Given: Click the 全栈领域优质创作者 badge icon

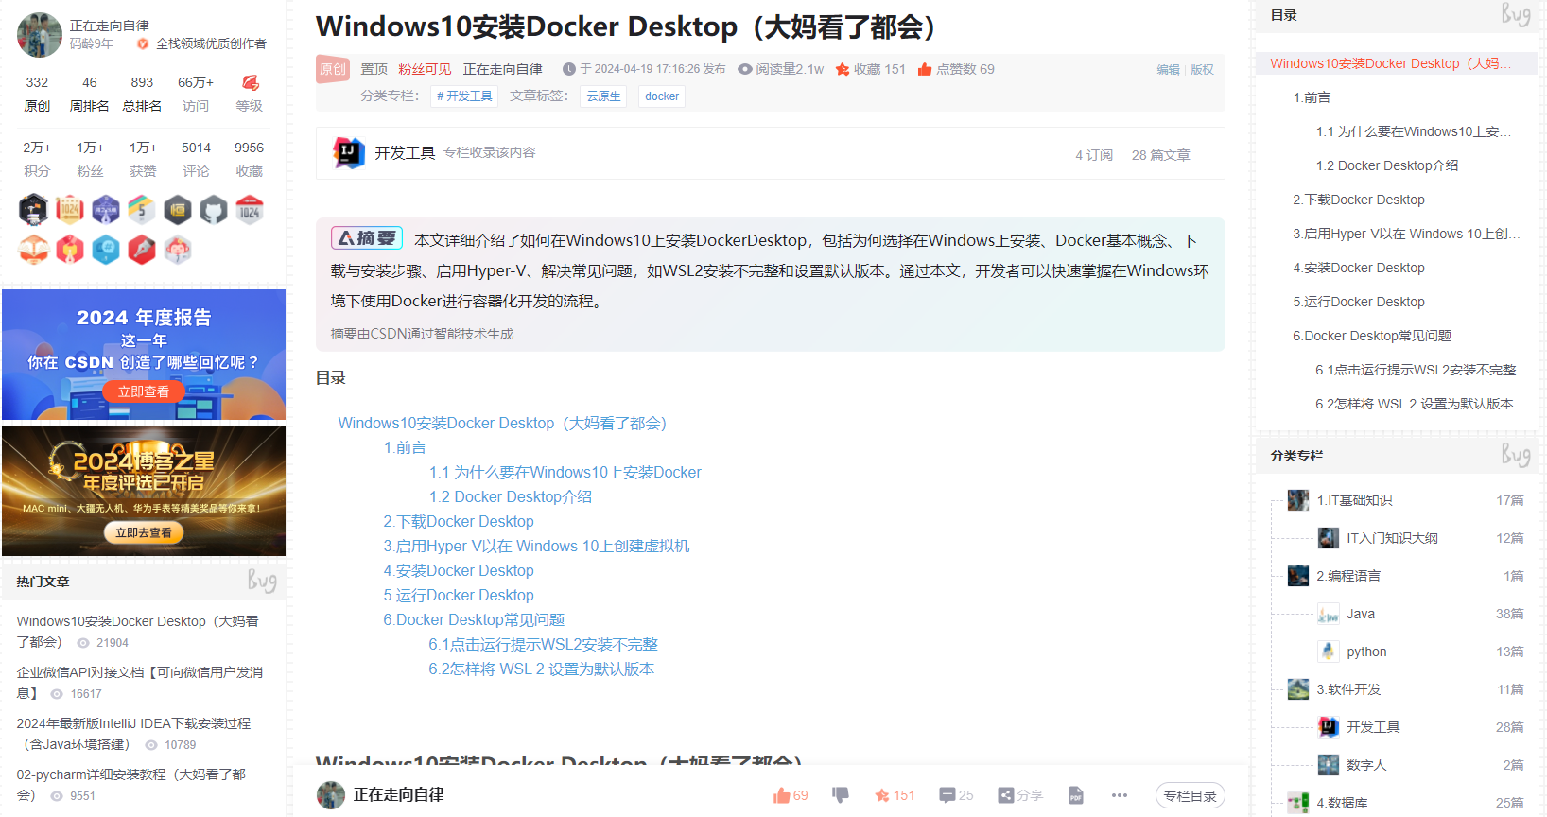Looking at the screenshot, I should pos(143,43).
